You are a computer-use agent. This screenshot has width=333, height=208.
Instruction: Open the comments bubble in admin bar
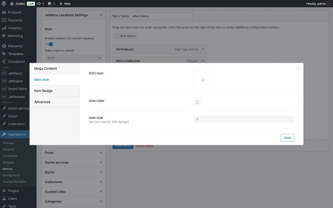point(51,4)
